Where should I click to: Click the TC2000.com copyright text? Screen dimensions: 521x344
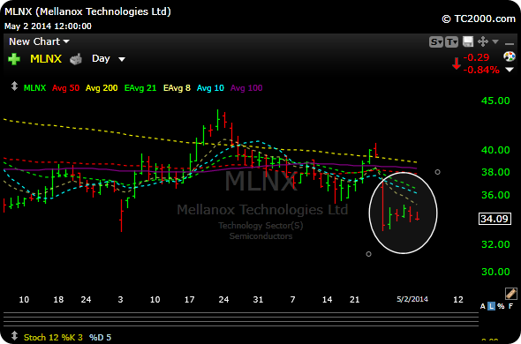pyautogui.click(x=479, y=19)
